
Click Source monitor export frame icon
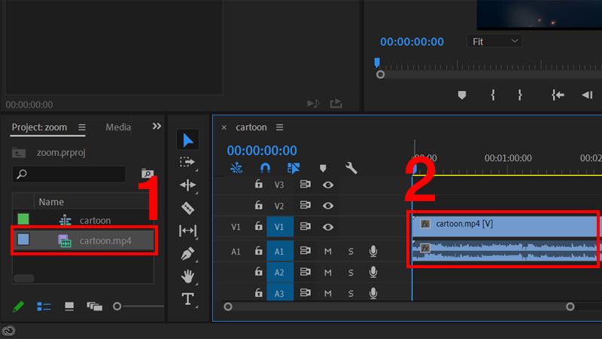point(336,103)
